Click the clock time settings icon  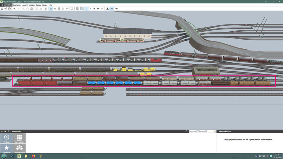pos(72,8)
